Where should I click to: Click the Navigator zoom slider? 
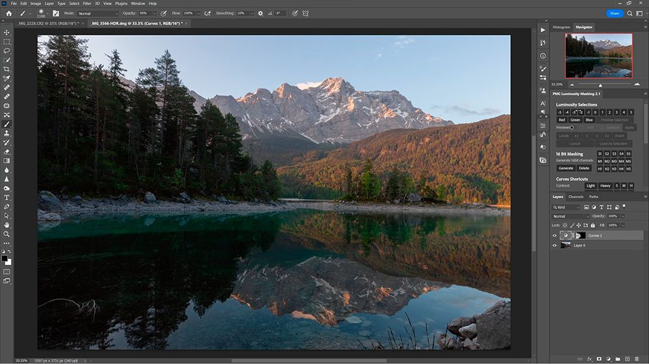coord(600,84)
